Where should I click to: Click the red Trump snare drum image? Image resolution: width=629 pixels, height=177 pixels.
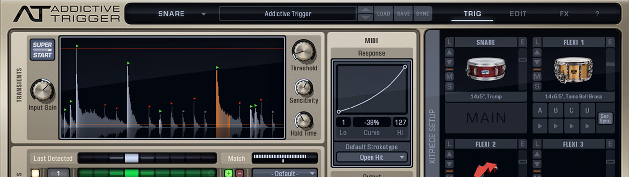486,69
